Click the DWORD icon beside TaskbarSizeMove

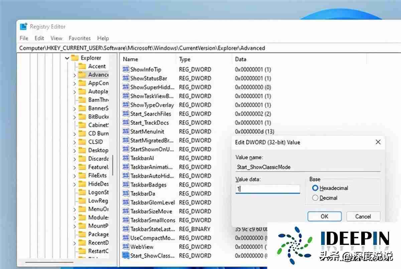click(x=126, y=211)
